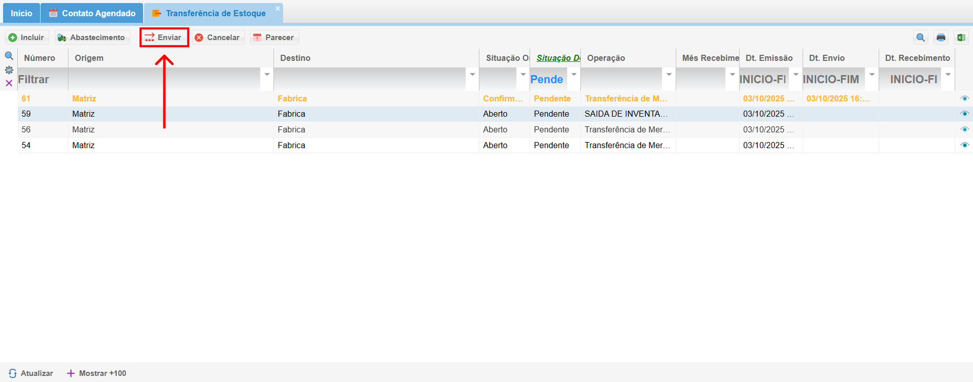Click Mostrar +100 at the bottom
Image resolution: width=973 pixels, height=382 pixels.
tap(97, 373)
